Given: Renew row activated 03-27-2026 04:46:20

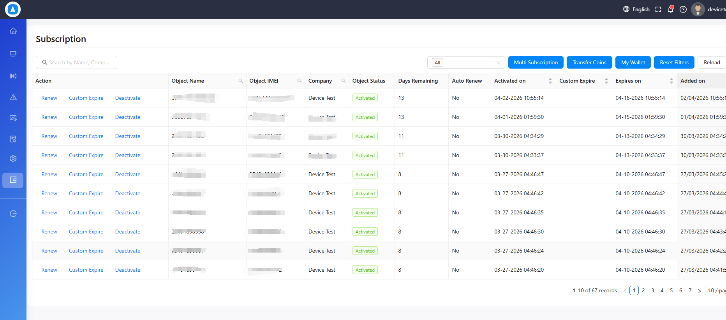Looking at the screenshot, I should 49,270.
